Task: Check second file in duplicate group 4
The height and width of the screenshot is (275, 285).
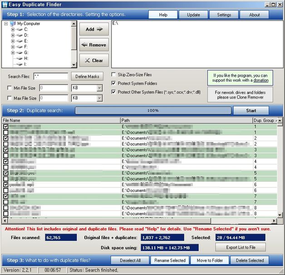Action: click(6, 167)
